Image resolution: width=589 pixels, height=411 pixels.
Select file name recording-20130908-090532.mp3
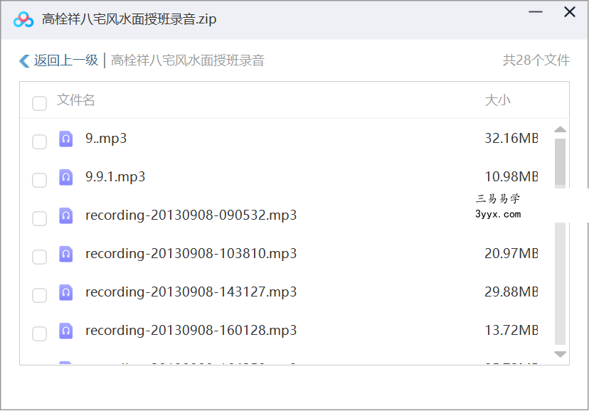pos(191,215)
